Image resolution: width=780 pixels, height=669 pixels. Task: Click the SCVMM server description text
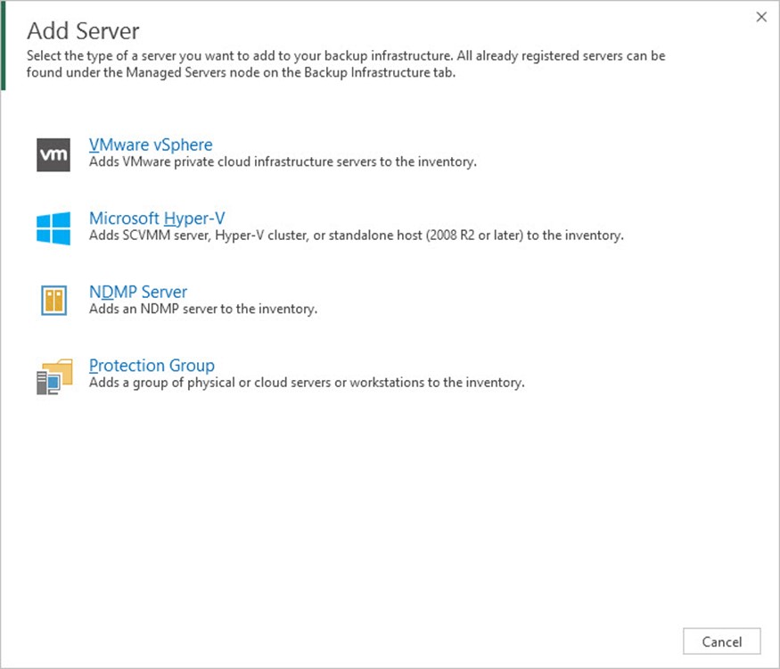click(x=356, y=236)
